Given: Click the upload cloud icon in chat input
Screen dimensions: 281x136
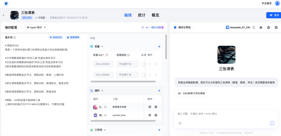Looking at the screenshot, I should point(180,123).
